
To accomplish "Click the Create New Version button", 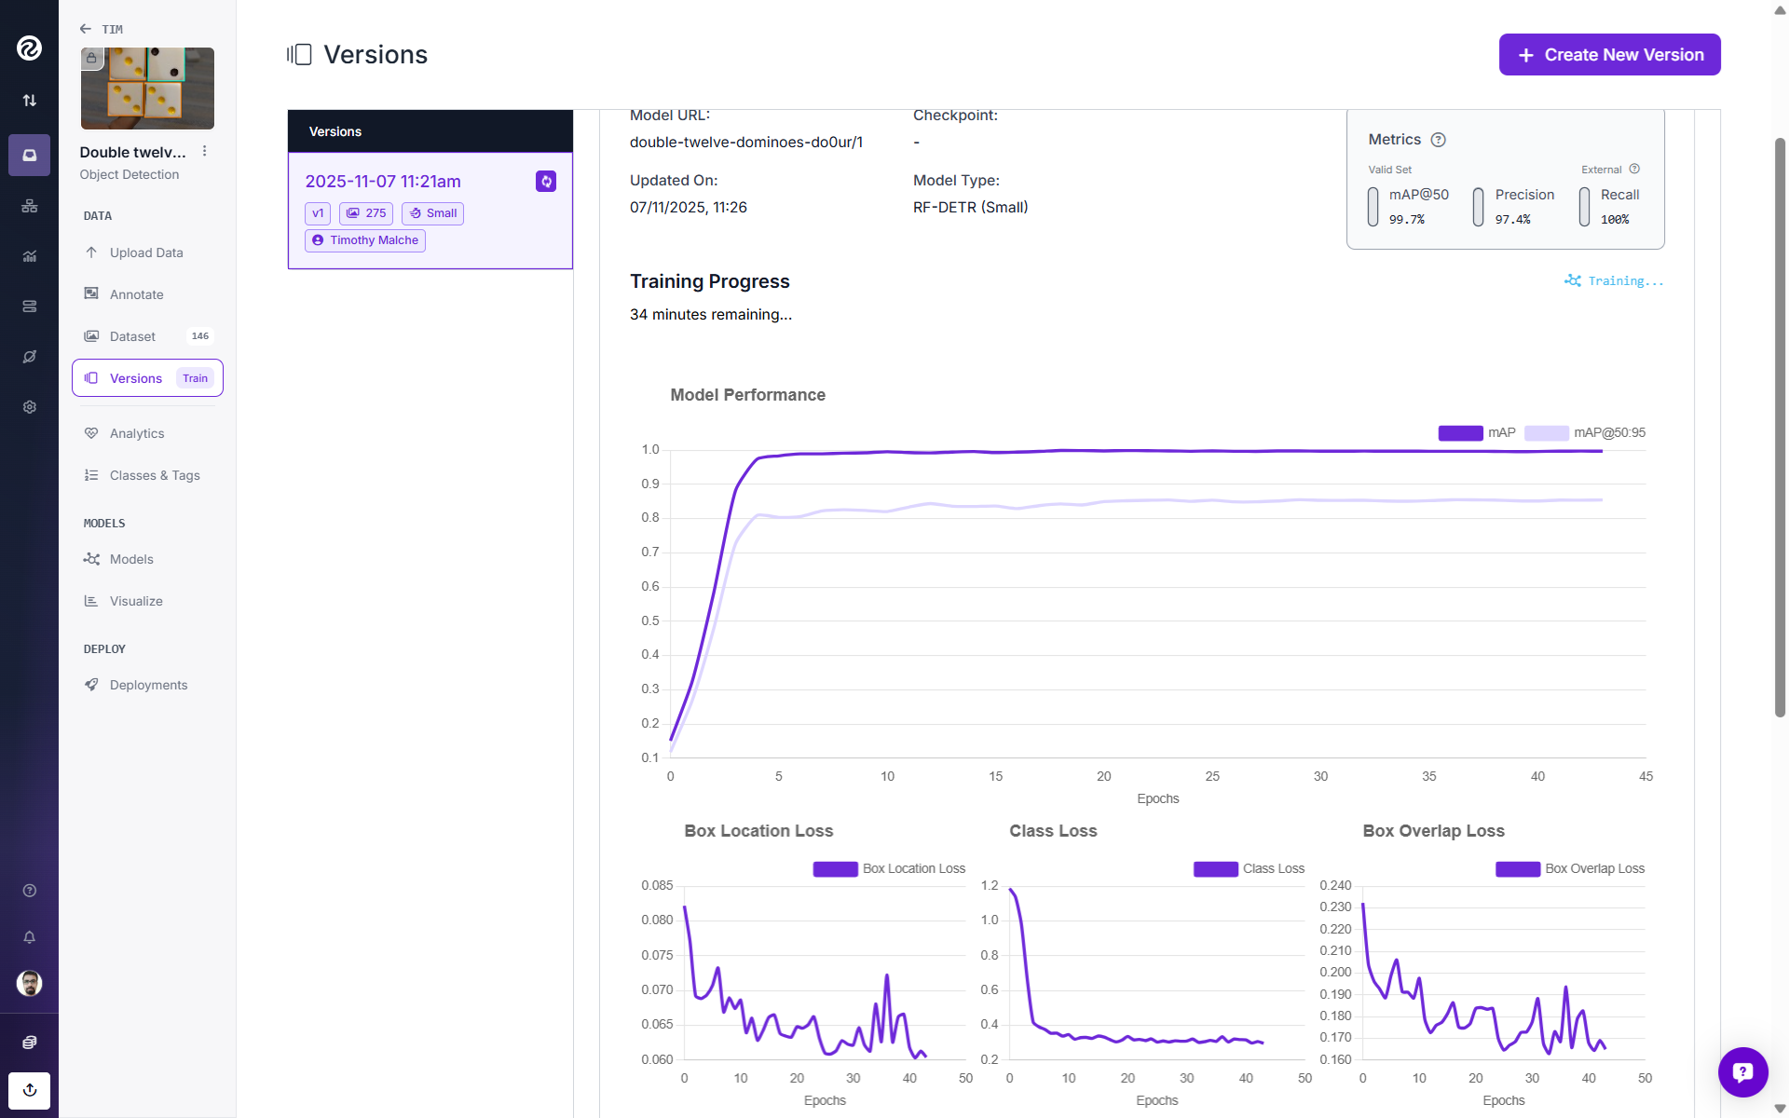I will click(1609, 55).
